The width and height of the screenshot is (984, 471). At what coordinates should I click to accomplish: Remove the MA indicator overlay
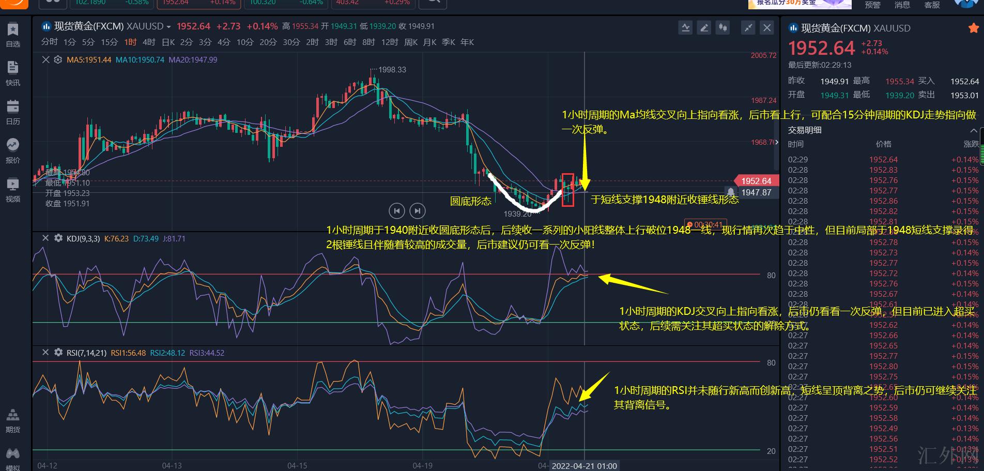coord(45,60)
